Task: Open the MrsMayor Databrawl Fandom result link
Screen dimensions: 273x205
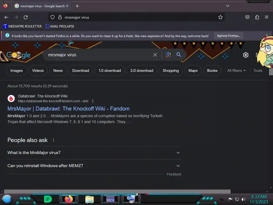Action: (x=69, y=109)
